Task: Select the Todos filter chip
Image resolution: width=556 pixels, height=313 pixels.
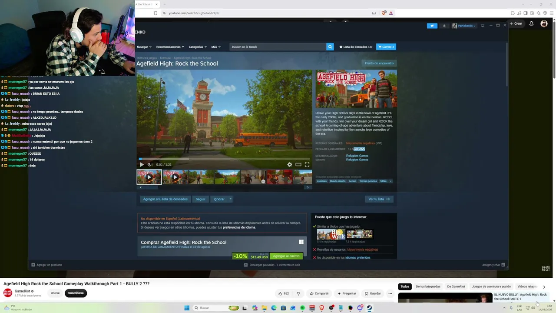Action: click(x=405, y=286)
